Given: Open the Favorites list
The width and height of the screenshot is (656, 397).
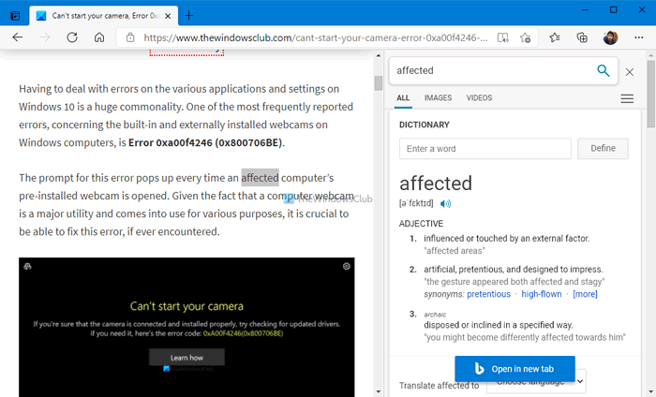Looking at the screenshot, I should pyautogui.click(x=555, y=37).
